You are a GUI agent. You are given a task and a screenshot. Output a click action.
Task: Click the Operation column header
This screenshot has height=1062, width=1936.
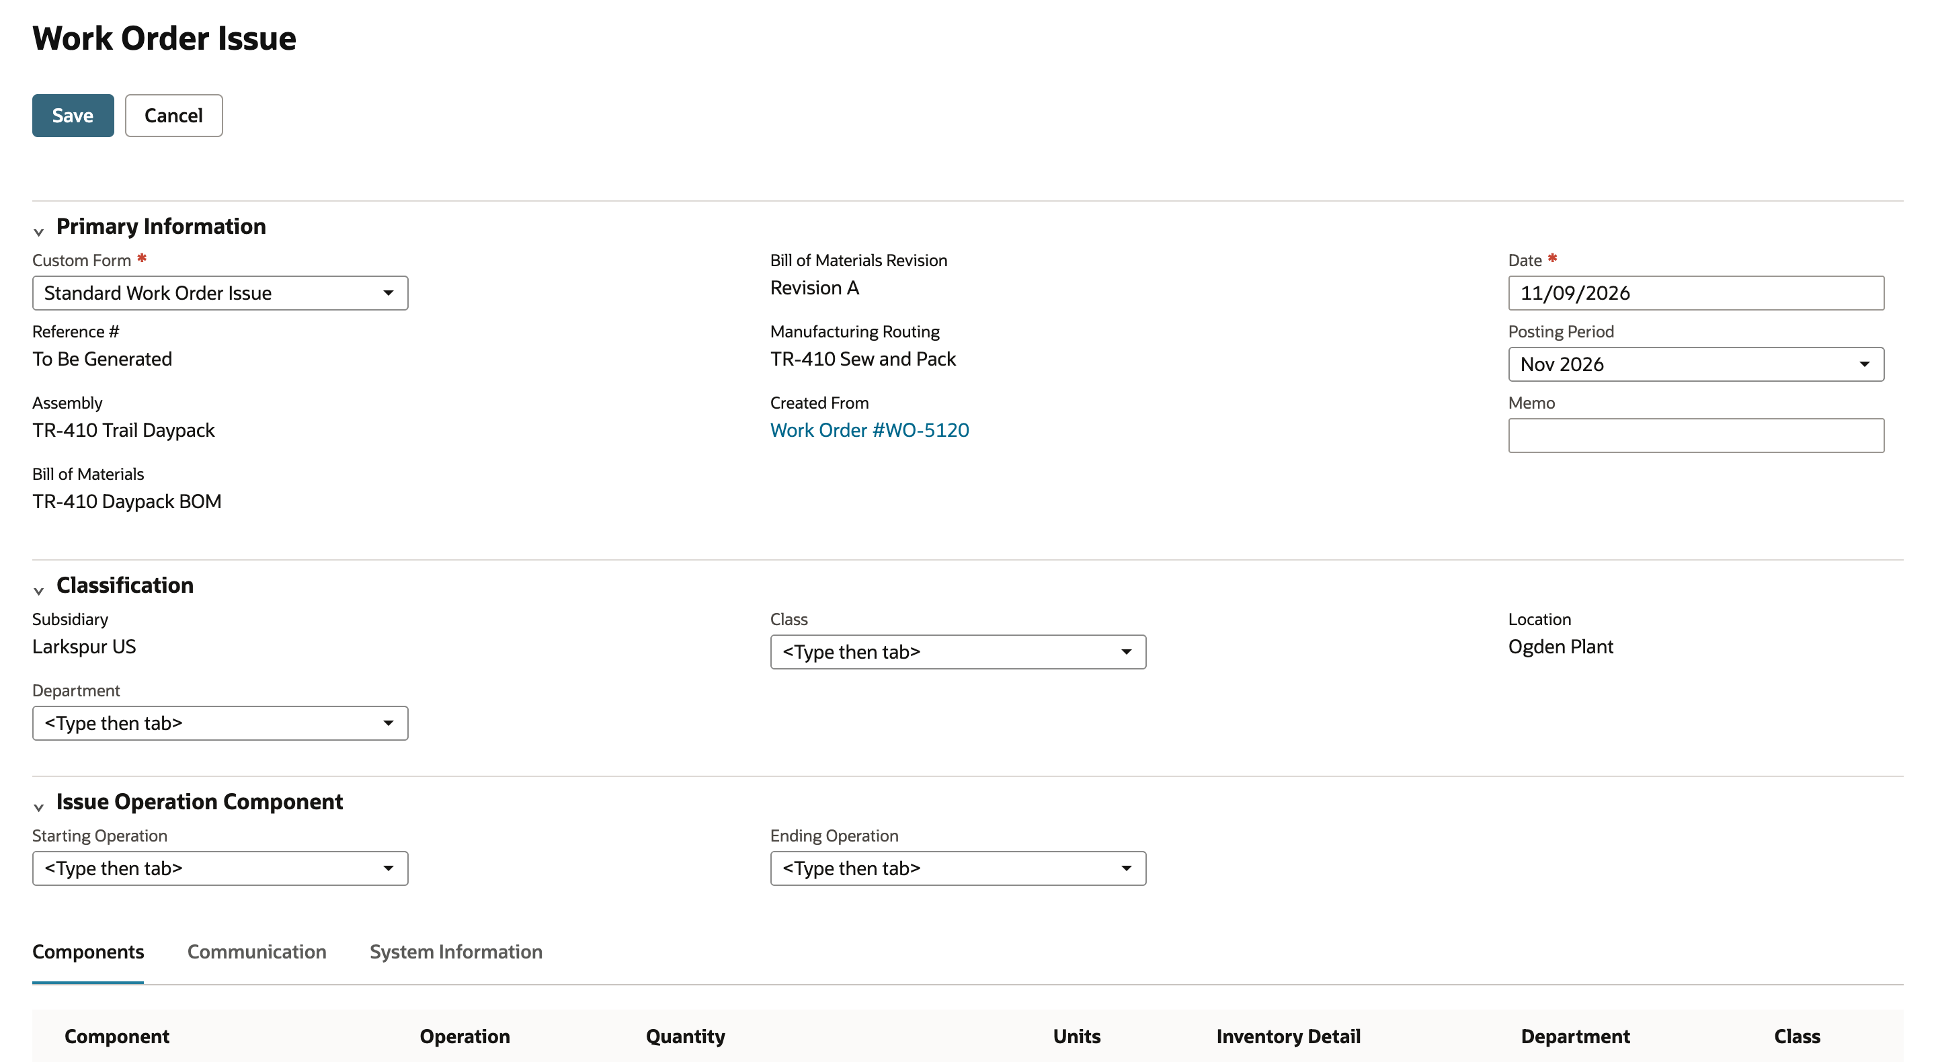coord(465,1036)
